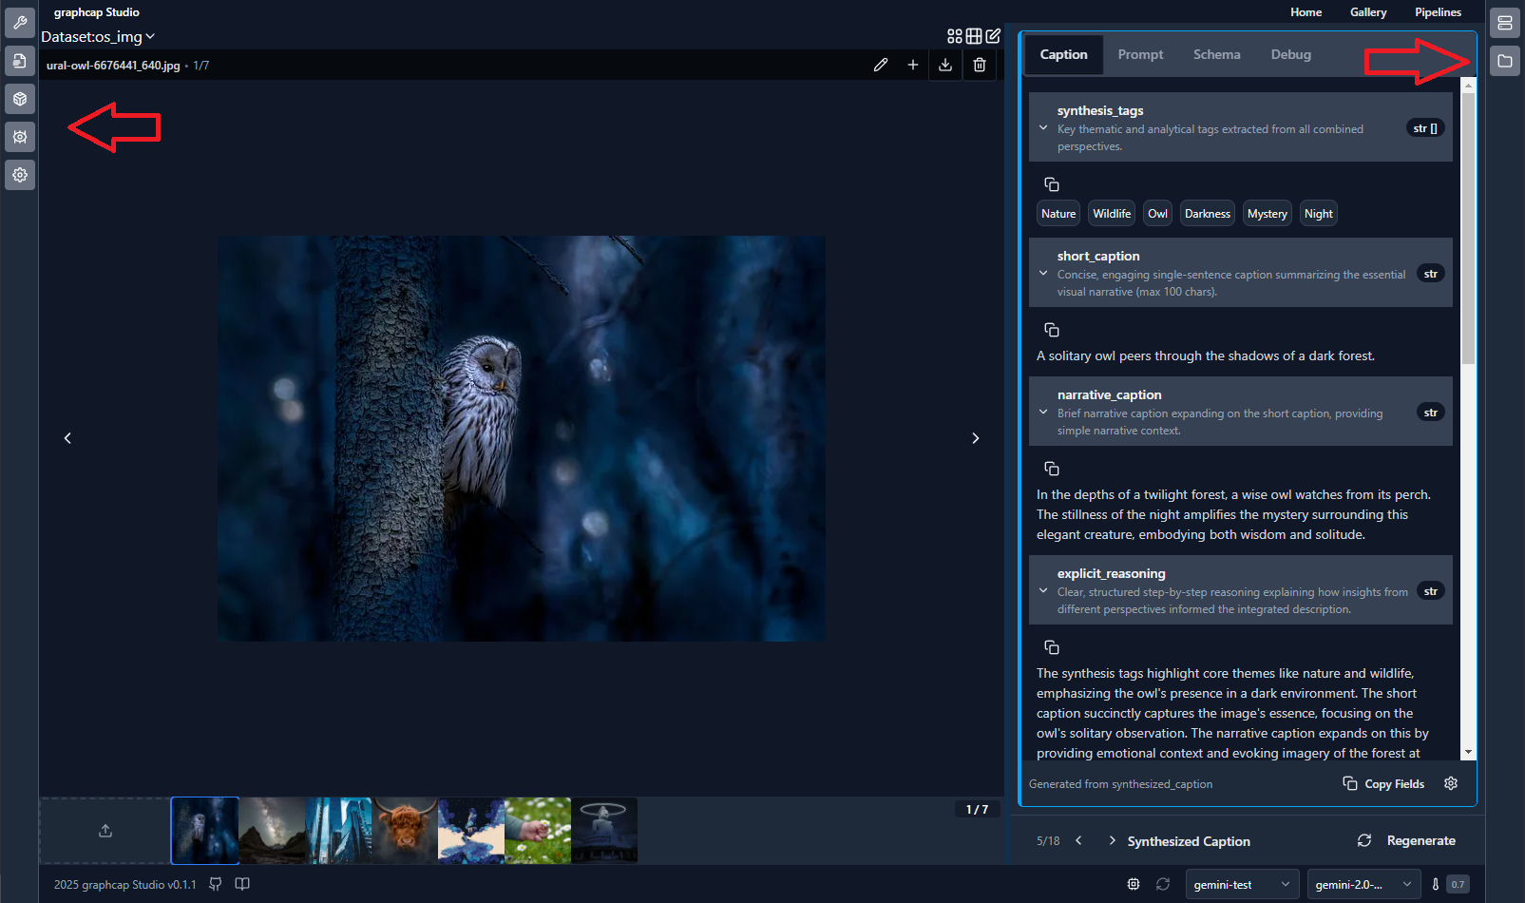Click Copy Fields button
1525x903 pixels.
(1383, 783)
